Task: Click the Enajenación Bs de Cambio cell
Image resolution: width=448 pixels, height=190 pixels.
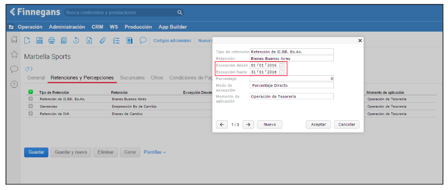Action: (x=134, y=106)
